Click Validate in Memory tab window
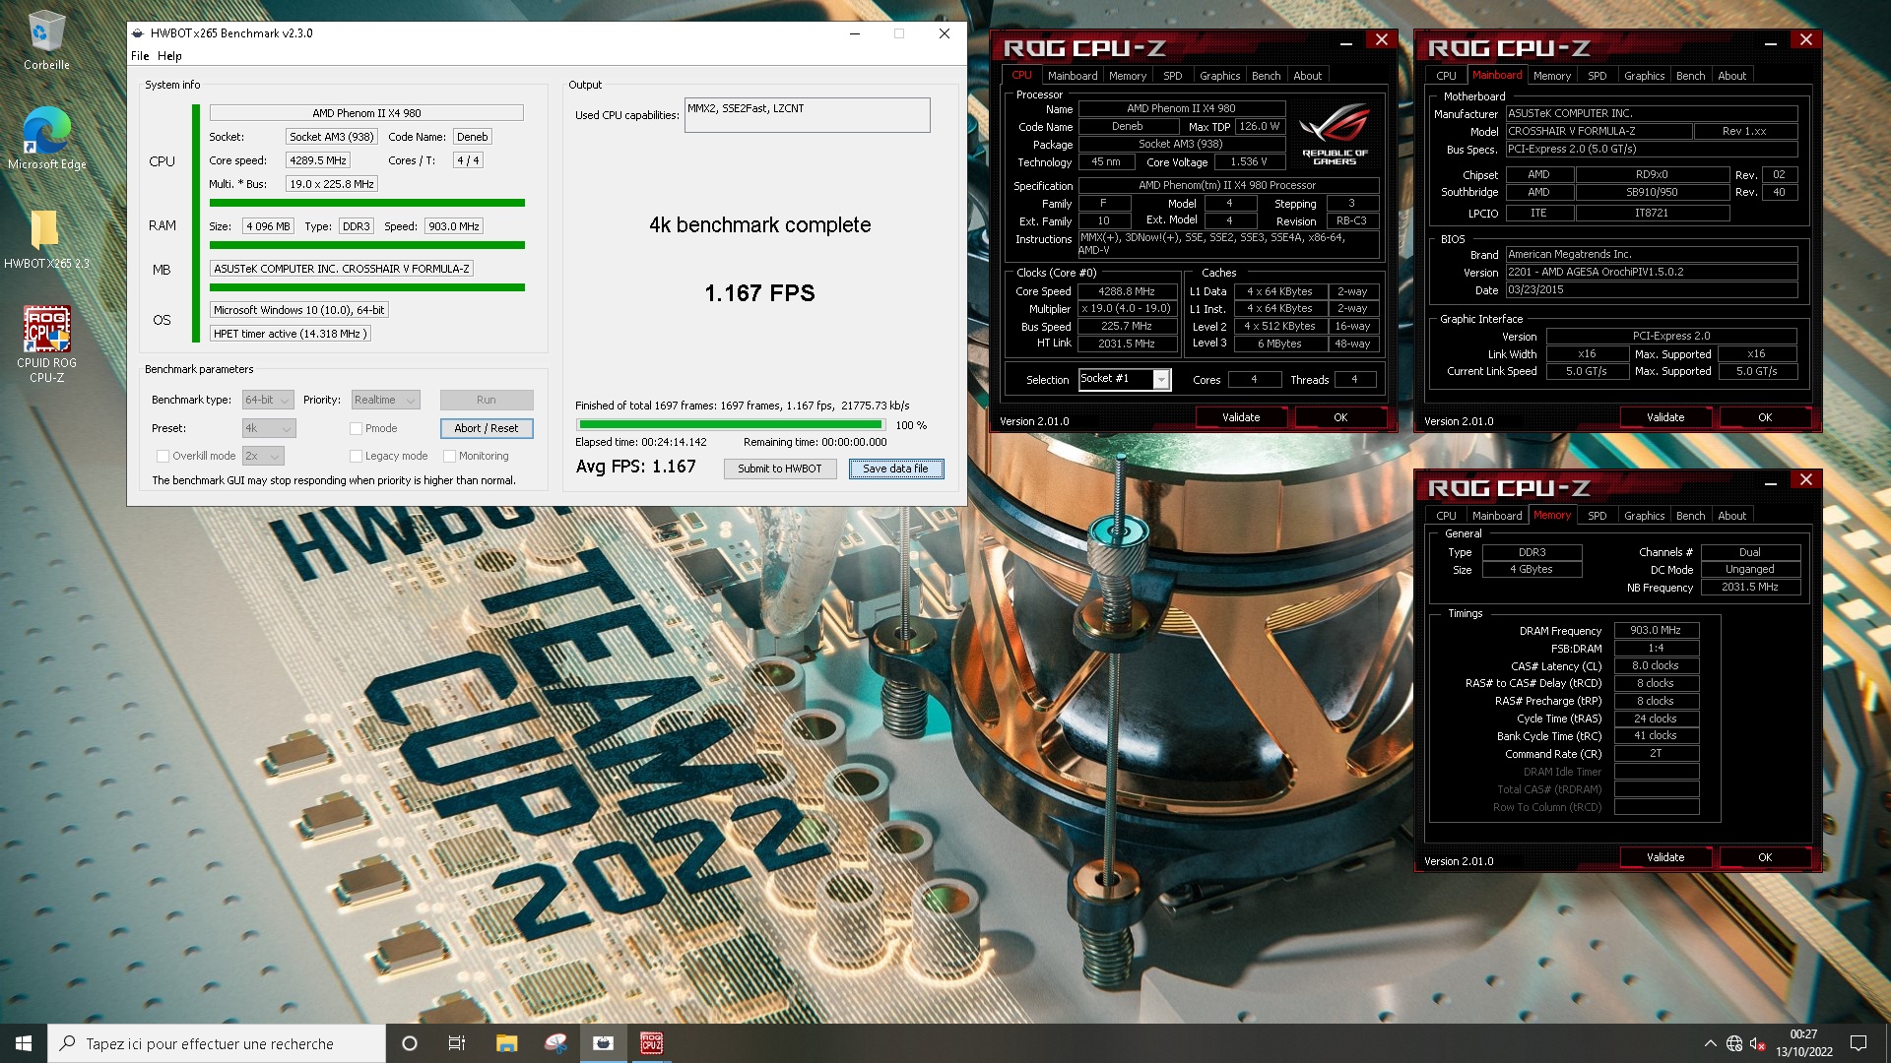The image size is (1891, 1063). tap(1665, 857)
